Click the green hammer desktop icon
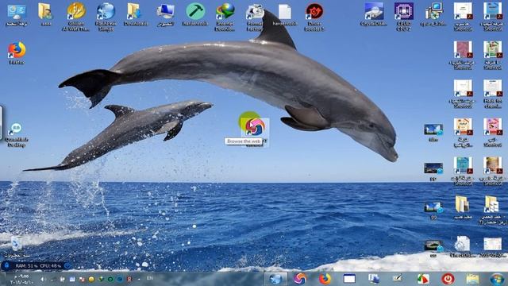508x286 pixels. pos(195,14)
